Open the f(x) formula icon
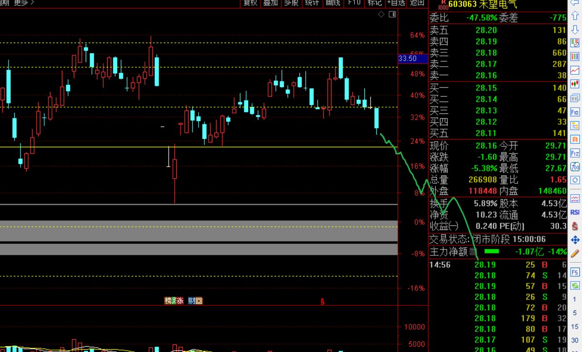This screenshot has width=582, height=352. coord(575,167)
